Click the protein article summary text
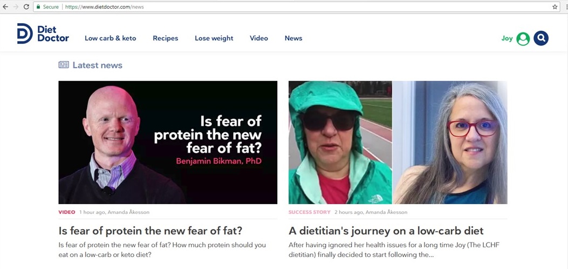The image size is (568, 269). coord(162,250)
